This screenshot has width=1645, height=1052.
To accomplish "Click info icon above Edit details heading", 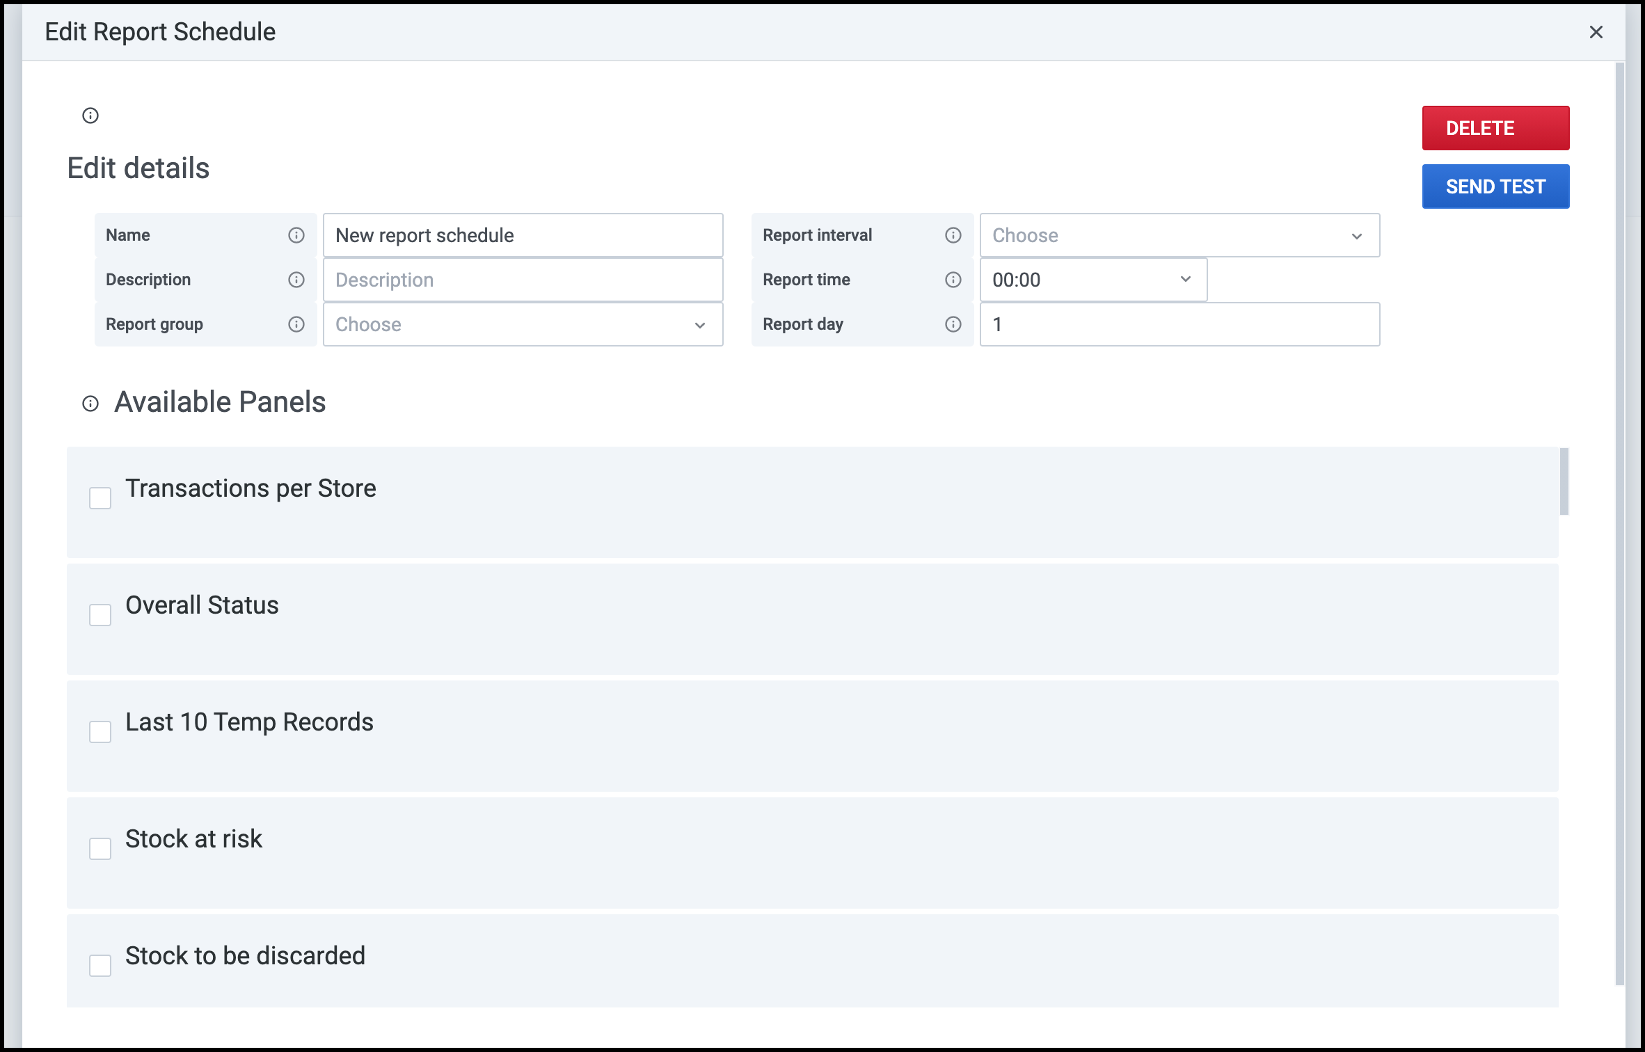I will 90,115.
